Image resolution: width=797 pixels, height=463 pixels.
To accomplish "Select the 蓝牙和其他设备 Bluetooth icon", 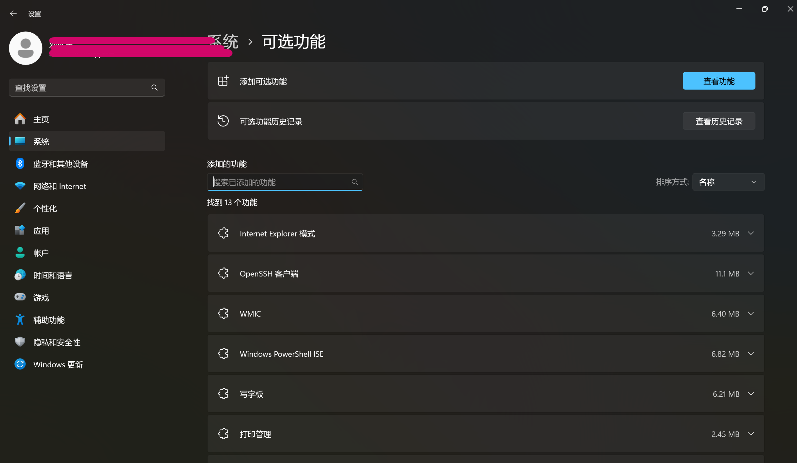I will (20, 163).
